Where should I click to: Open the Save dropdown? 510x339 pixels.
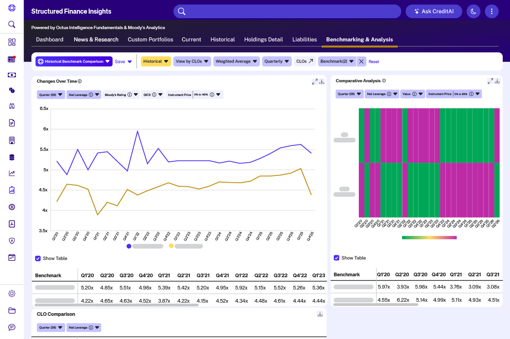point(123,61)
